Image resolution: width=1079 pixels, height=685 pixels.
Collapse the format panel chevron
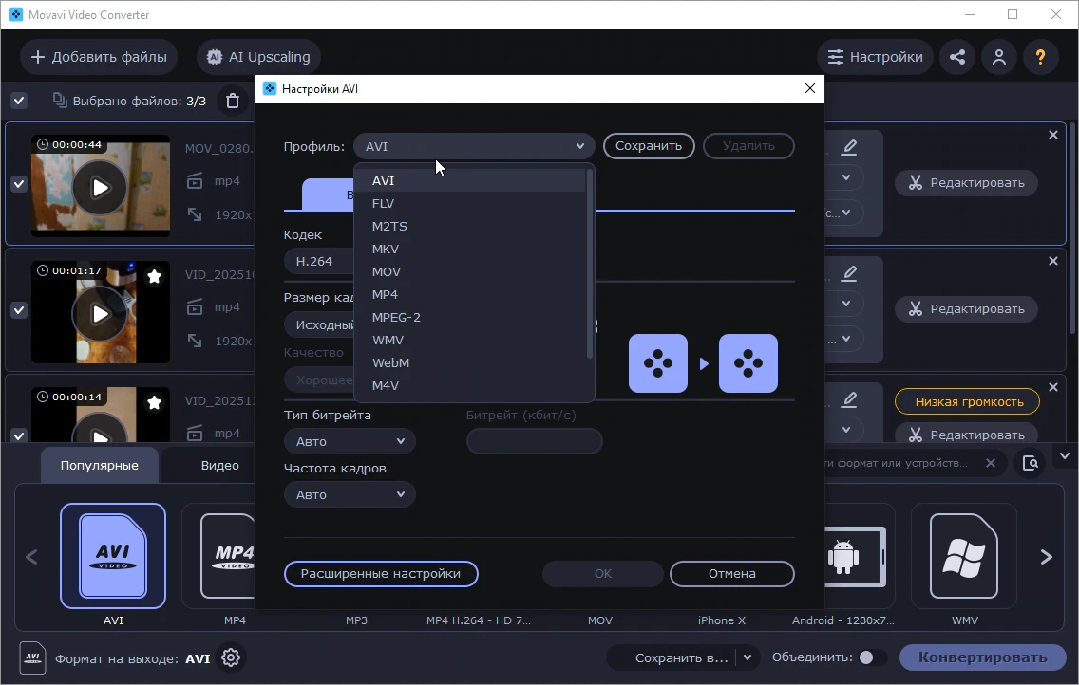(1065, 455)
